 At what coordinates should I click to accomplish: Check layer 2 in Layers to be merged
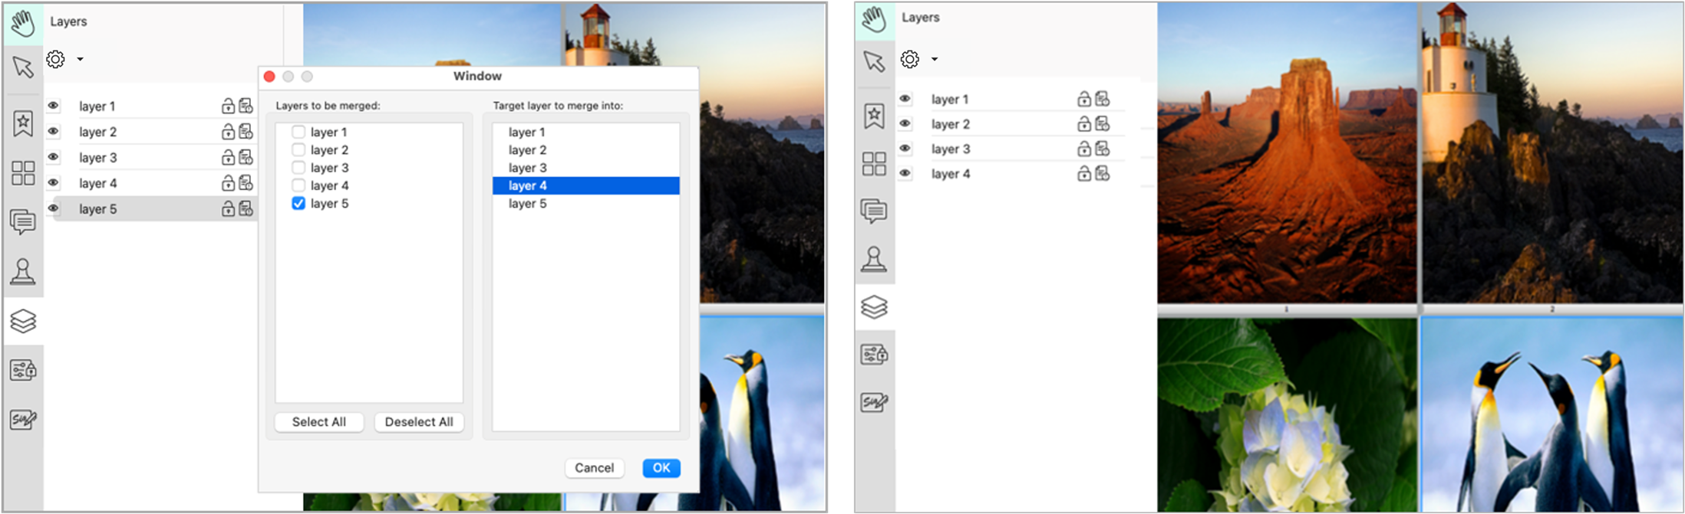(298, 150)
